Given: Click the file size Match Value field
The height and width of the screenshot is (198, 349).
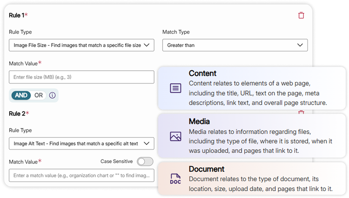Looking at the screenshot, I should [x=81, y=77].
